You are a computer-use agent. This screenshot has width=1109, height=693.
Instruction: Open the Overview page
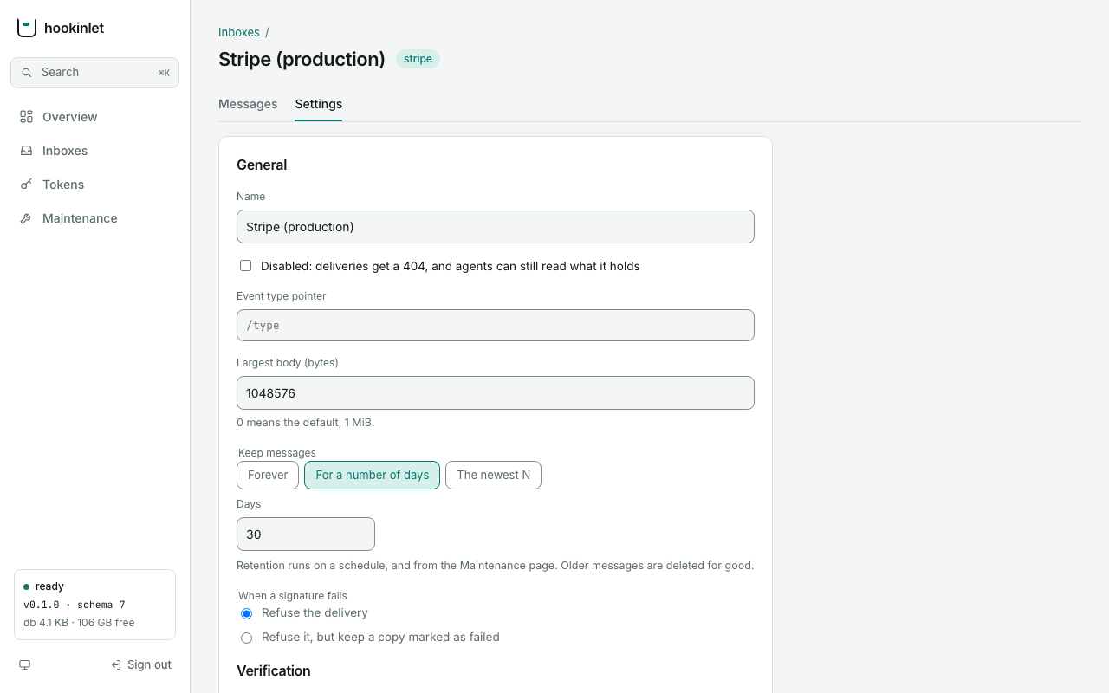[x=95, y=117]
